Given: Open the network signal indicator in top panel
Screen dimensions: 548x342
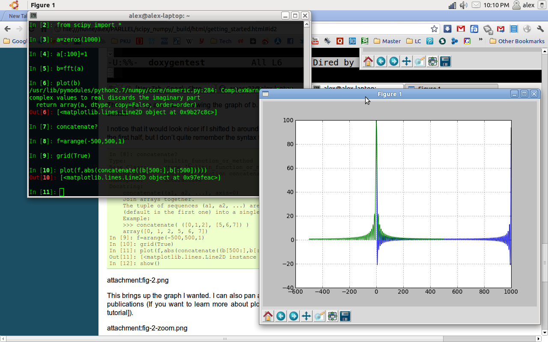Looking at the screenshot, I should (452, 5).
